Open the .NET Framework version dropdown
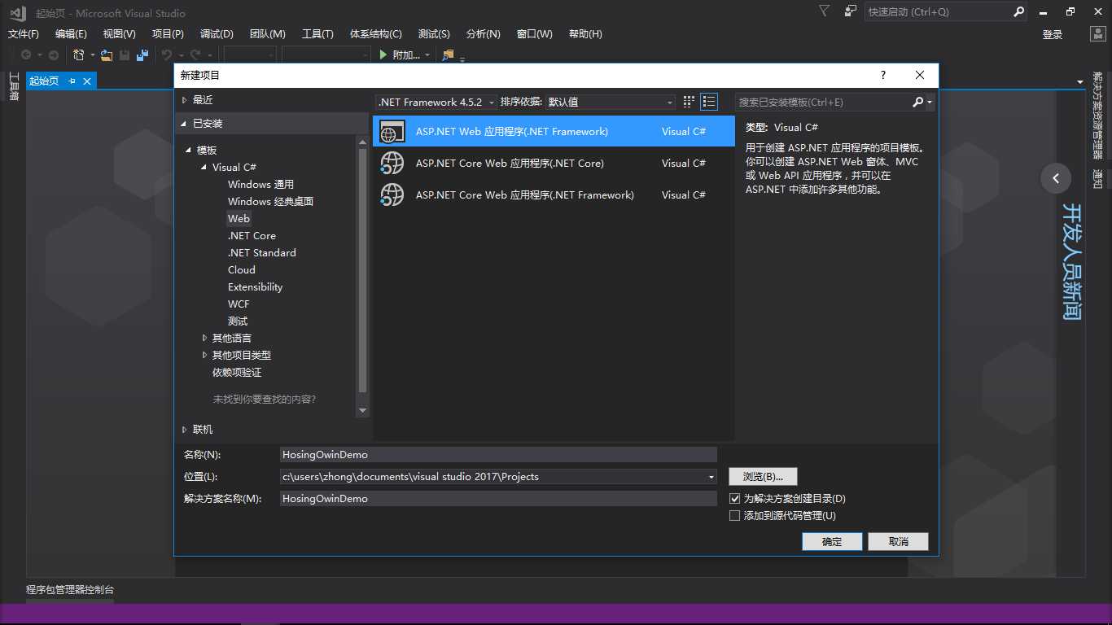Image resolution: width=1112 pixels, height=625 pixels. [x=436, y=102]
